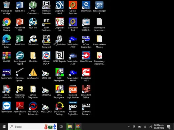
Task: Open the Adobe Reader 8 shortcut
Action: tap(20, 108)
